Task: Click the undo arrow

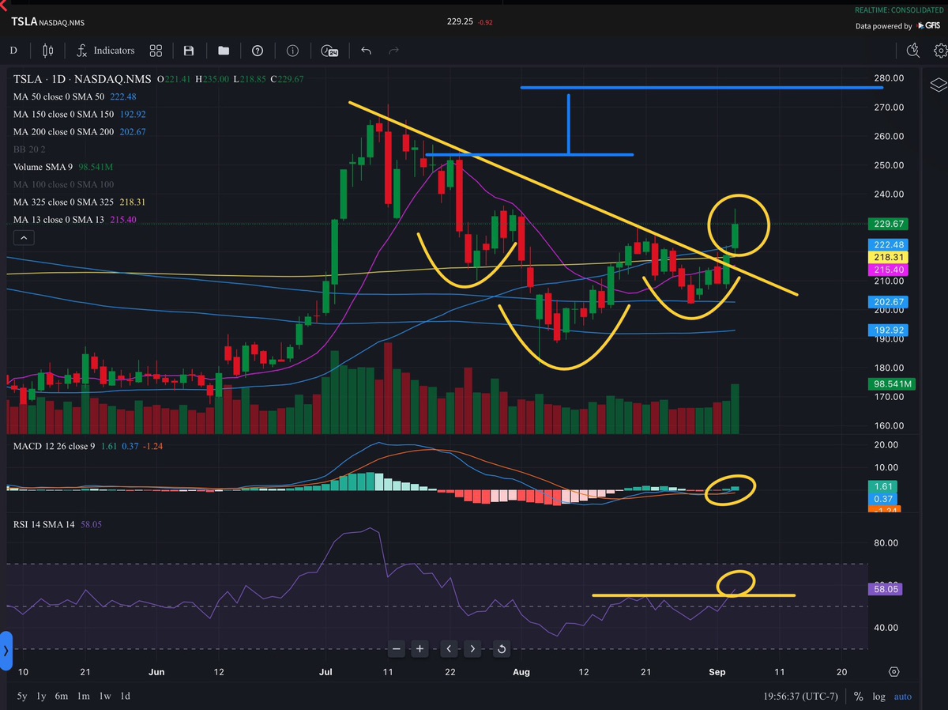Action: pyautogui.click(x=366, y=51)
